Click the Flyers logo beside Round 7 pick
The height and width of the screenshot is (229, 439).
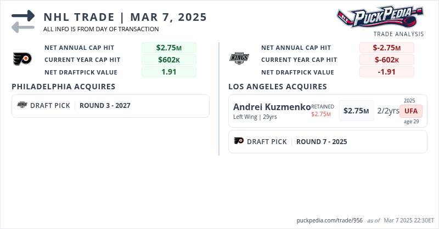tap(239, 141)
